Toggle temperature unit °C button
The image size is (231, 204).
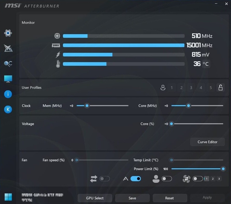tap(206, 64)
